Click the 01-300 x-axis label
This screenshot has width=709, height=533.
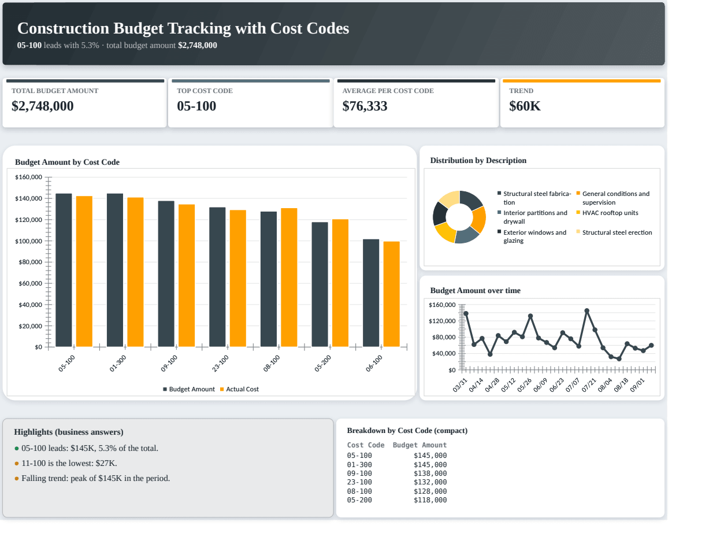pyautogui.click(x=118, y=363)
